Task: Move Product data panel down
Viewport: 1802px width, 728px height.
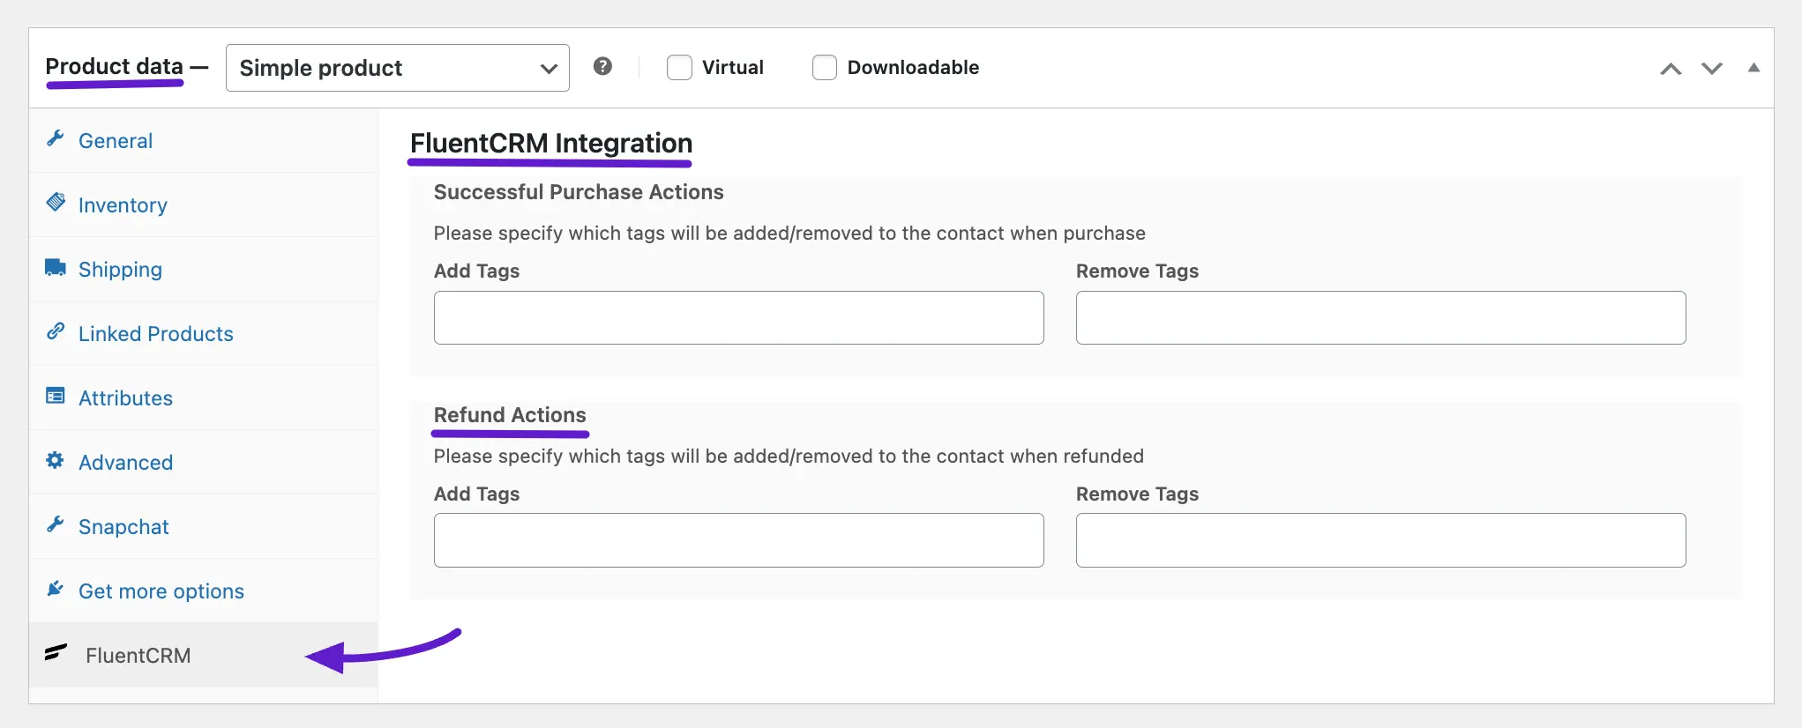Action: click(x=1712, y=69)
